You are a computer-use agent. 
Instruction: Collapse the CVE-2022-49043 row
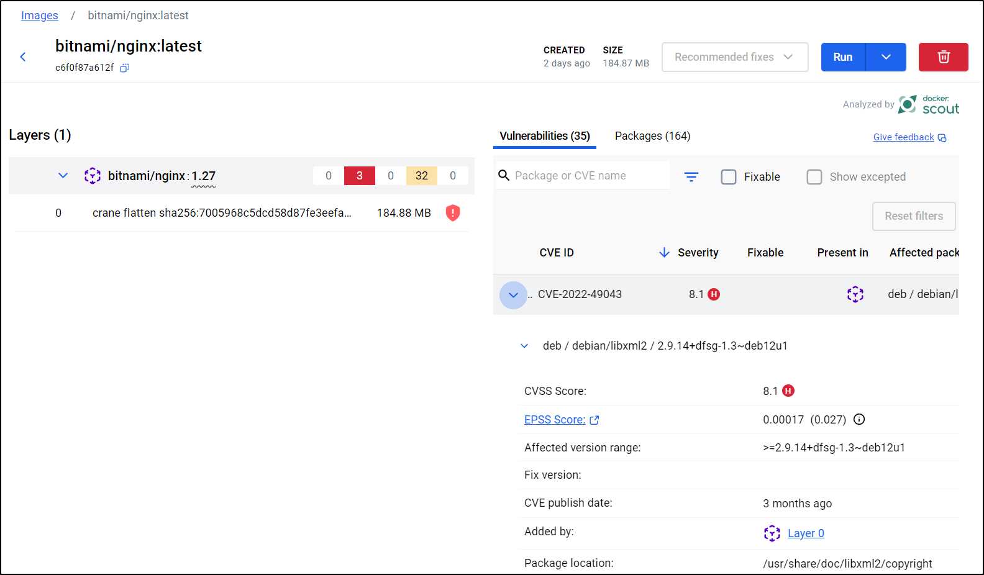pyautogui.click(x=513, y=295)
